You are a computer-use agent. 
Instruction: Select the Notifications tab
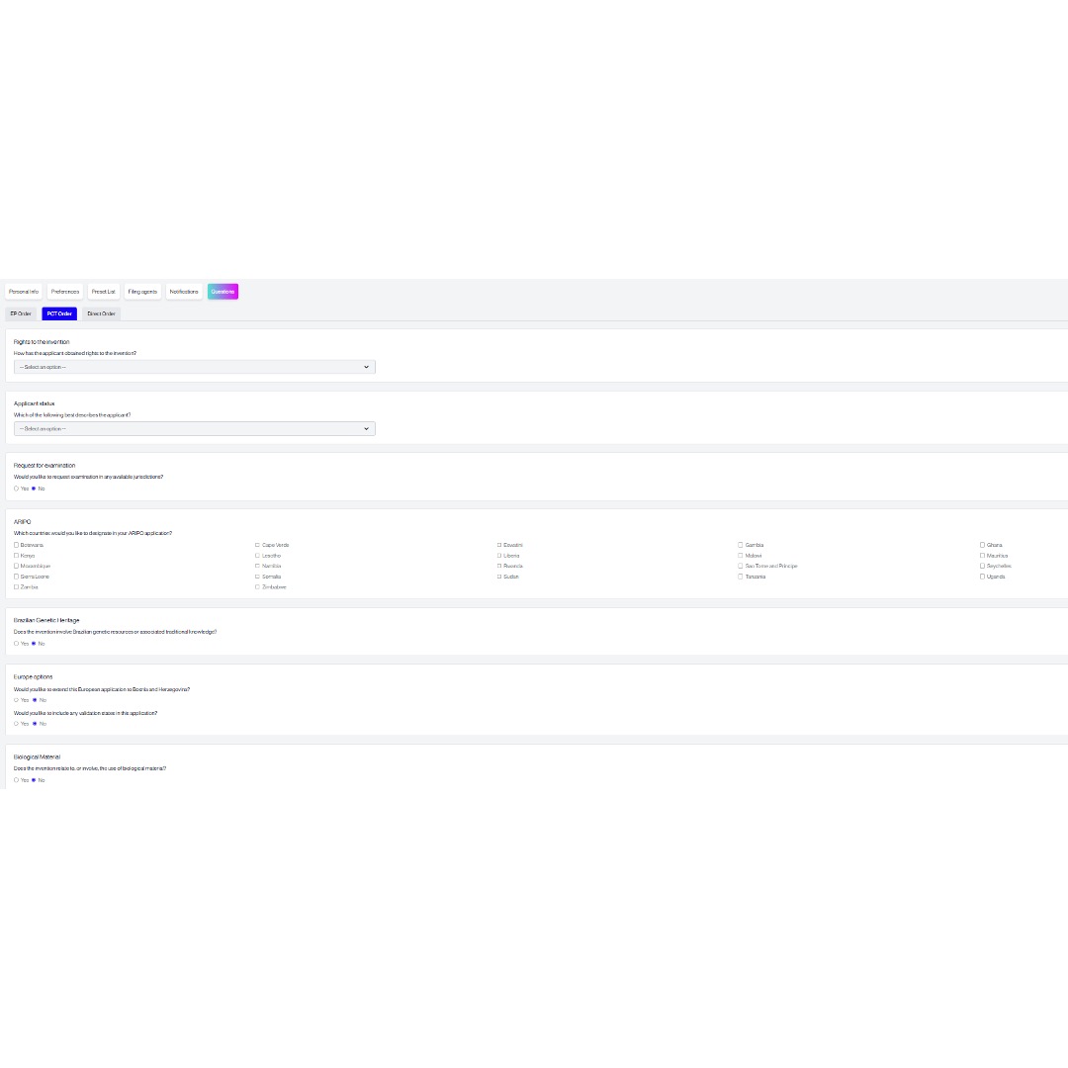tap(184, 292)
